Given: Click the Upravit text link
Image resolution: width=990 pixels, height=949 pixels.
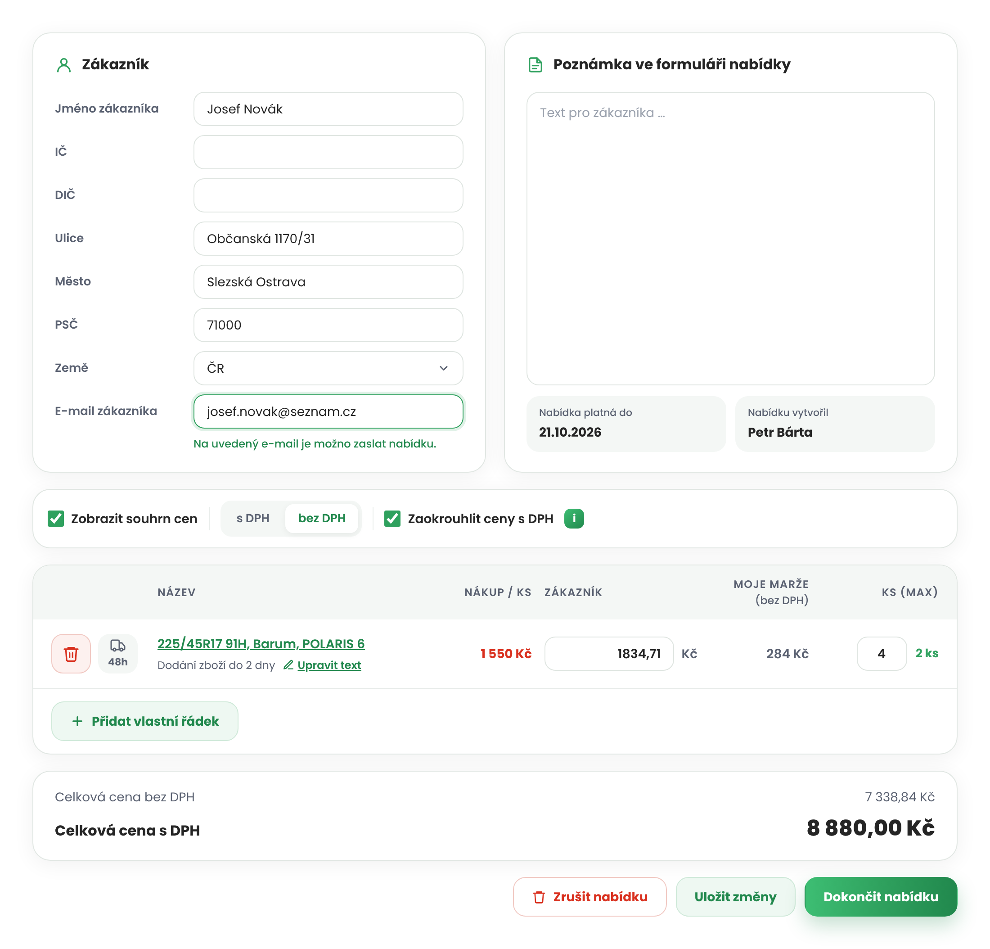Looking at the screenshot, I should pos(329,665).
